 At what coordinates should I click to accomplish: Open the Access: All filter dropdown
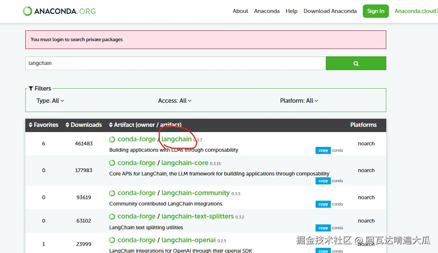click(175, 101)
